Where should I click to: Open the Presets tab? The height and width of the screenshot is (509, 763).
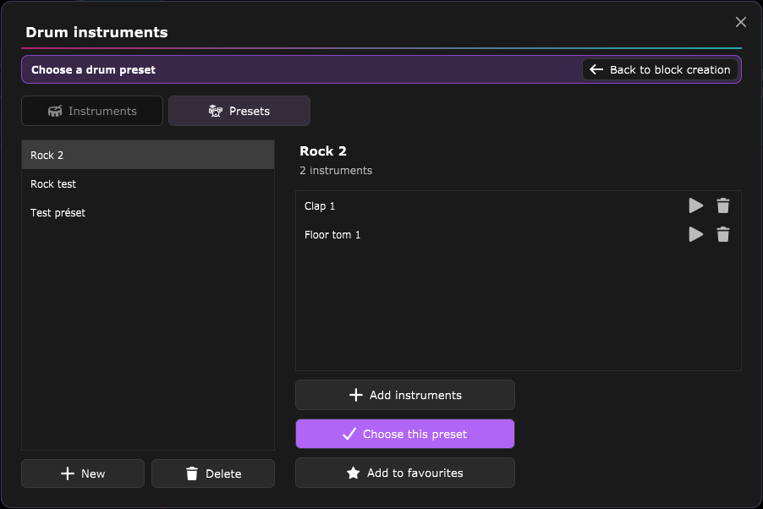coord(239,111)
